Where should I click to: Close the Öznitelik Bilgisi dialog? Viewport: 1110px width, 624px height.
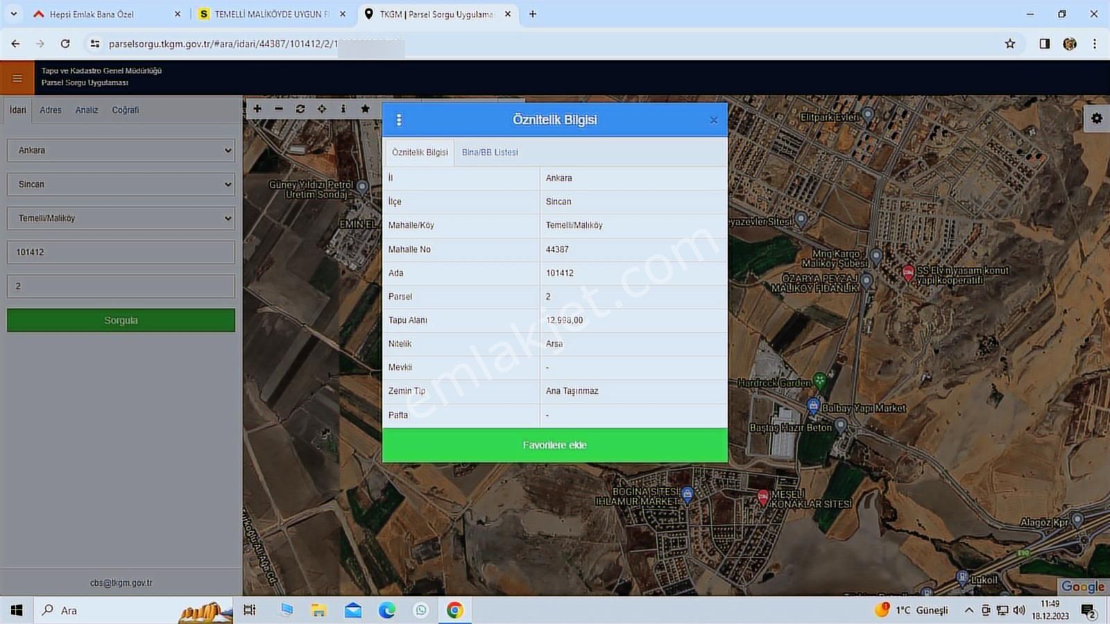point(713,120)
